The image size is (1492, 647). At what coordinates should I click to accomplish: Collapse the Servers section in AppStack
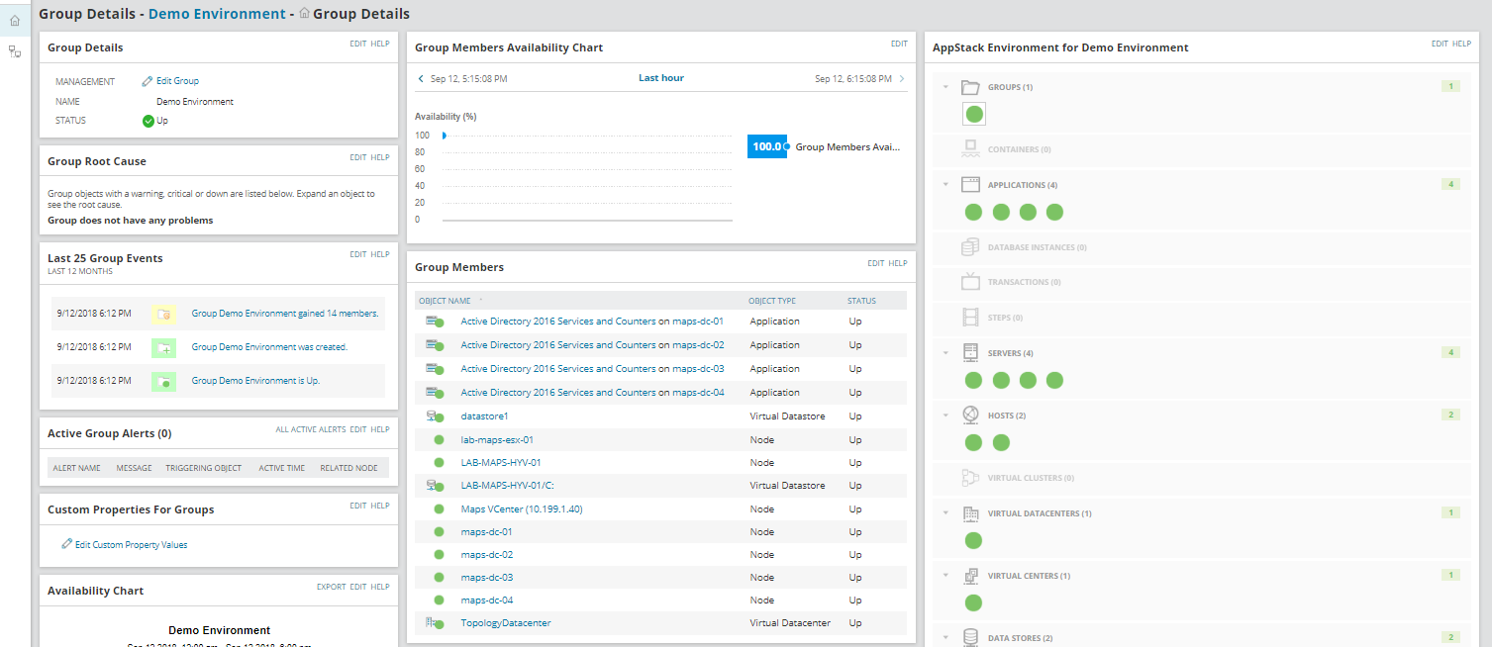coord(945,353)
